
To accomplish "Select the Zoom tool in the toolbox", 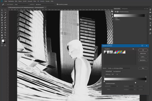I will [x=5, y=35].
